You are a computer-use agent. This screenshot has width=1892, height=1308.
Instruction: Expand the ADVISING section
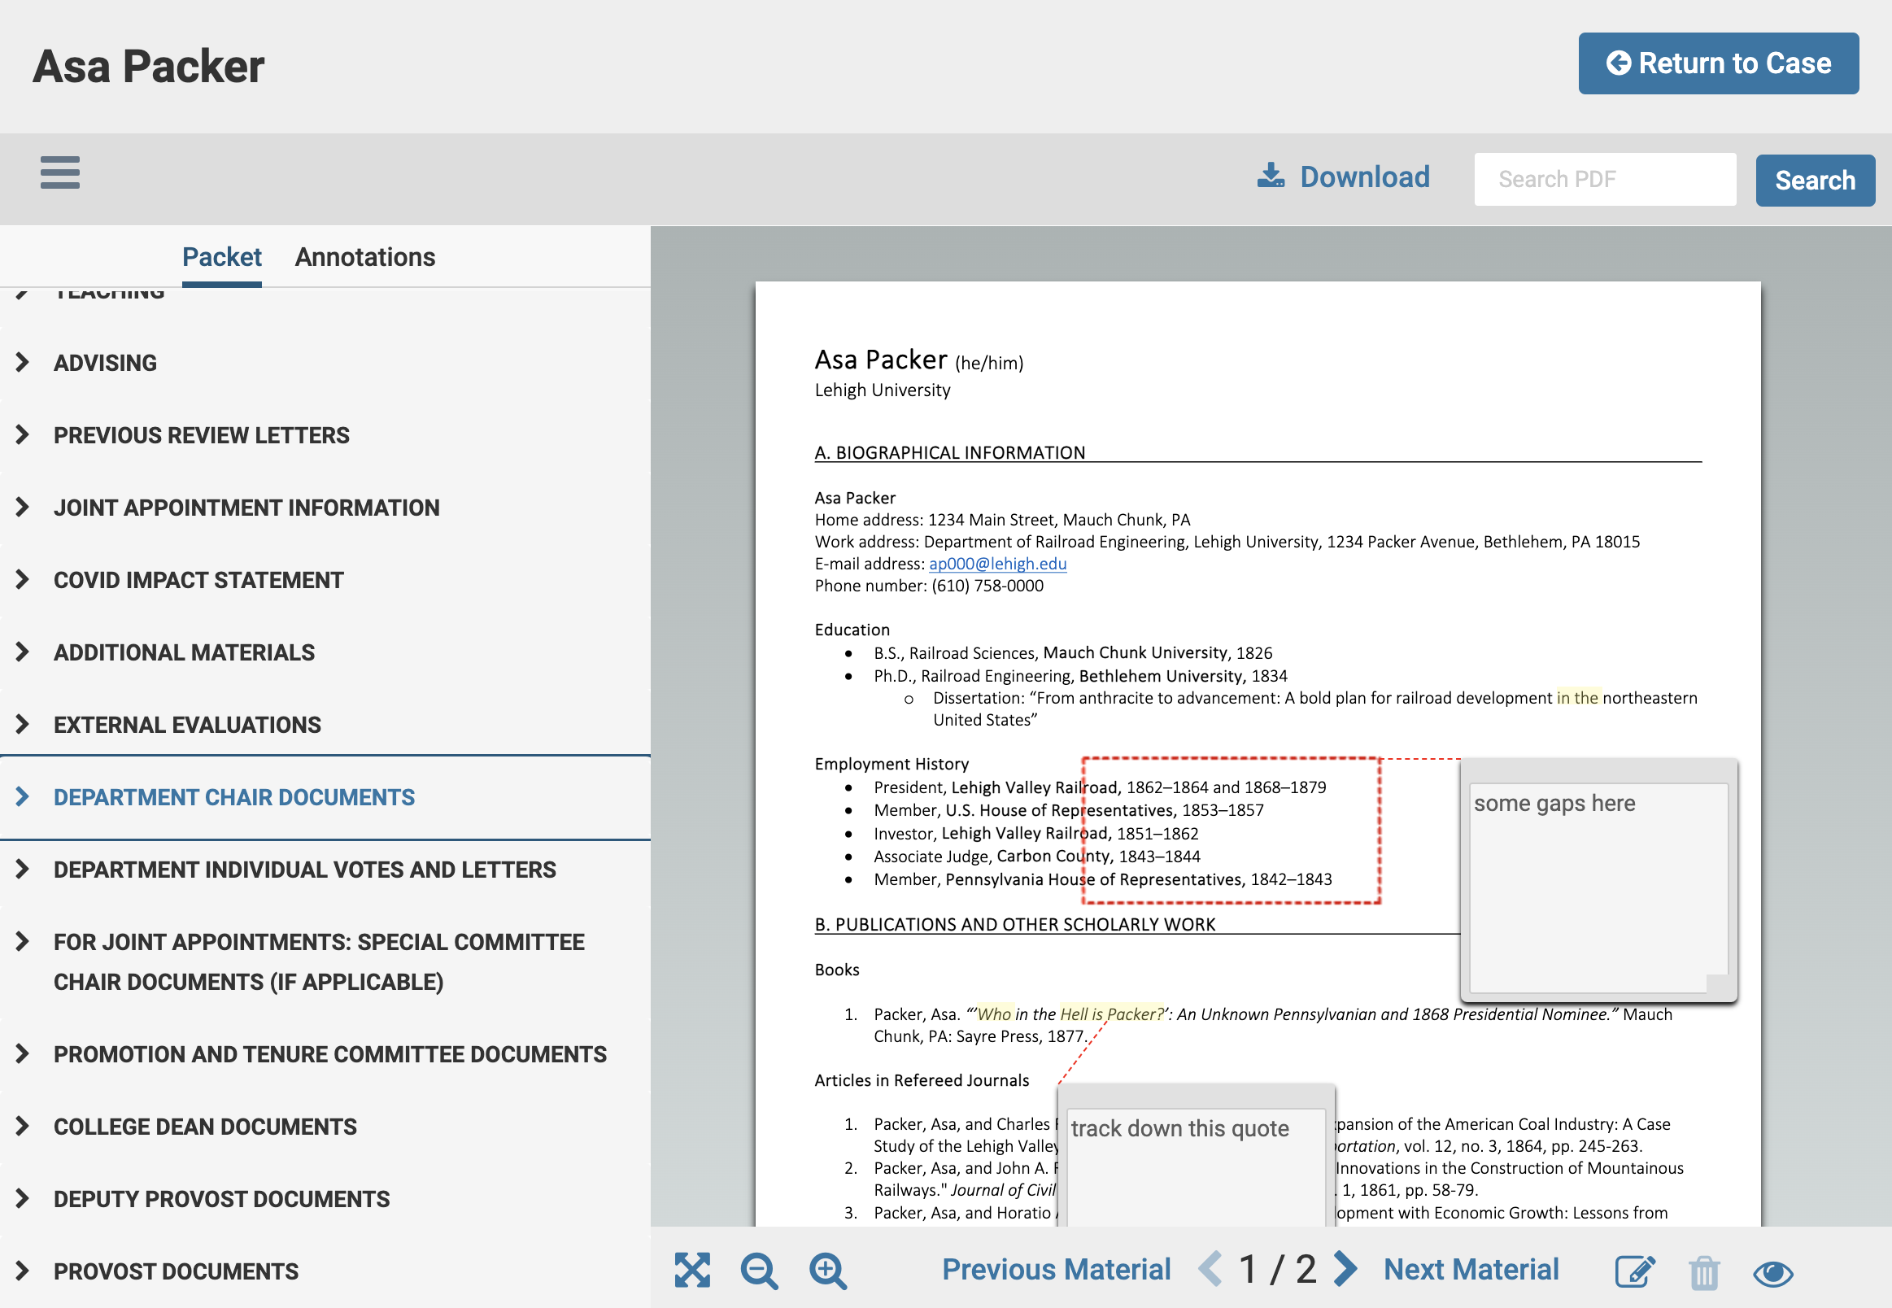pyautogui.click(x=325, y=363)
